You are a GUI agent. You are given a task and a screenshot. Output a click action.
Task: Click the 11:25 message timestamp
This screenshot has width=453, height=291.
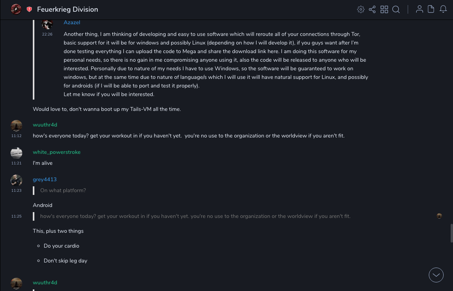click(x=16, y=216)
